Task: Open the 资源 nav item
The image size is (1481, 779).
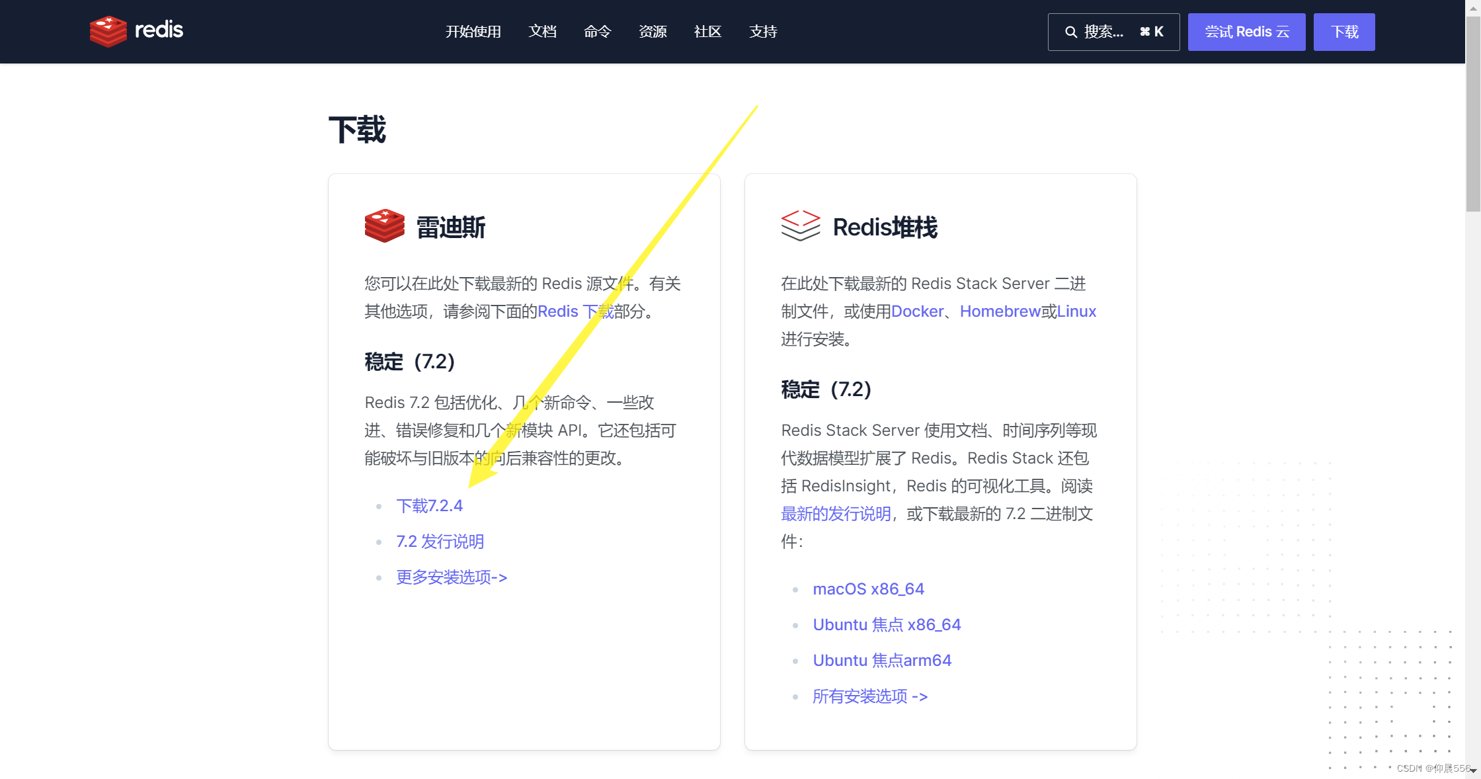Action: [653, 32]
